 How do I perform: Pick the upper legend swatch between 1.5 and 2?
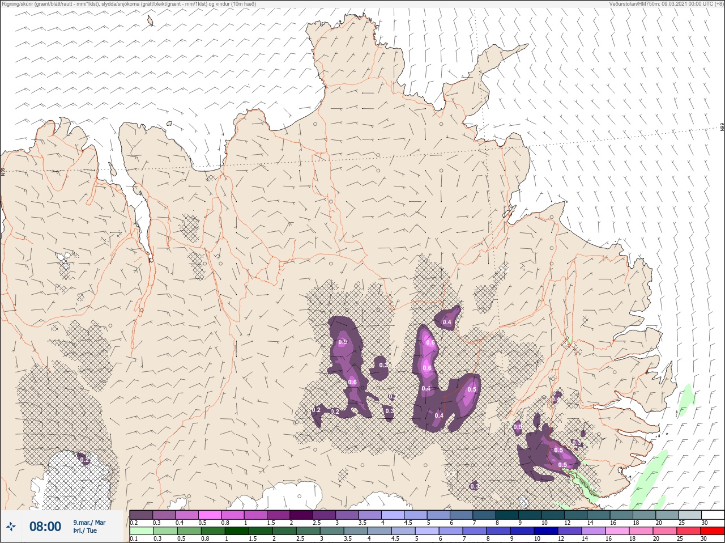[x=279, y=515]
